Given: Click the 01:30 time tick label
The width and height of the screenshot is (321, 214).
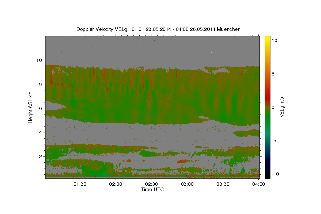Looking at the screenshot, I should 80,184.
